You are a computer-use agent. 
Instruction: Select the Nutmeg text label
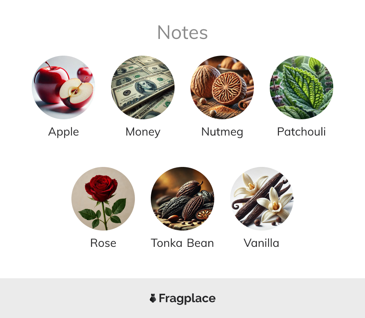222,132
